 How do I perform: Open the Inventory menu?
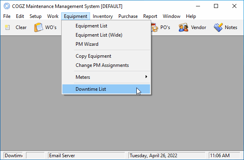coord(103,16)
